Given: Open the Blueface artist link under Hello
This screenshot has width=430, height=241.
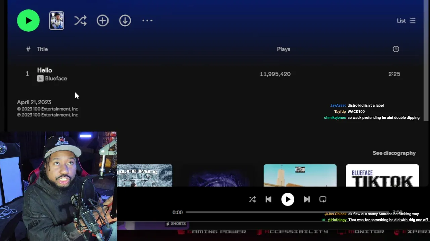Looking at the screenshot, I should pos(56,78).
